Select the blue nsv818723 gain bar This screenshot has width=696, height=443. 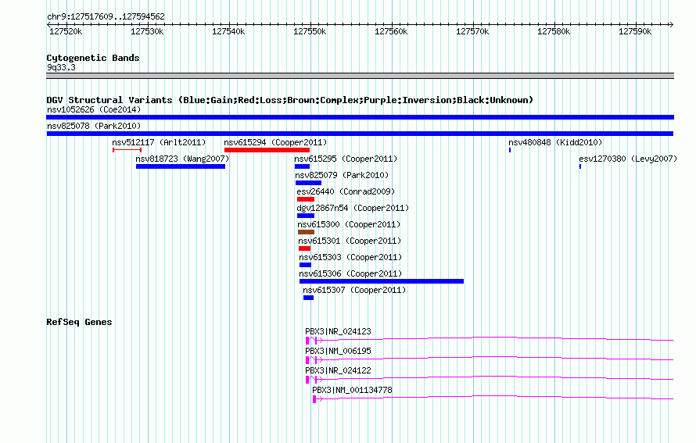[x=181, y=166]
